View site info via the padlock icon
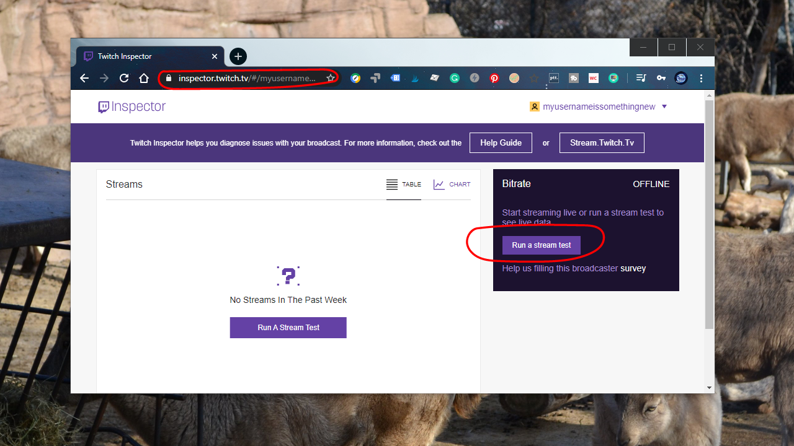 (167, 78)
